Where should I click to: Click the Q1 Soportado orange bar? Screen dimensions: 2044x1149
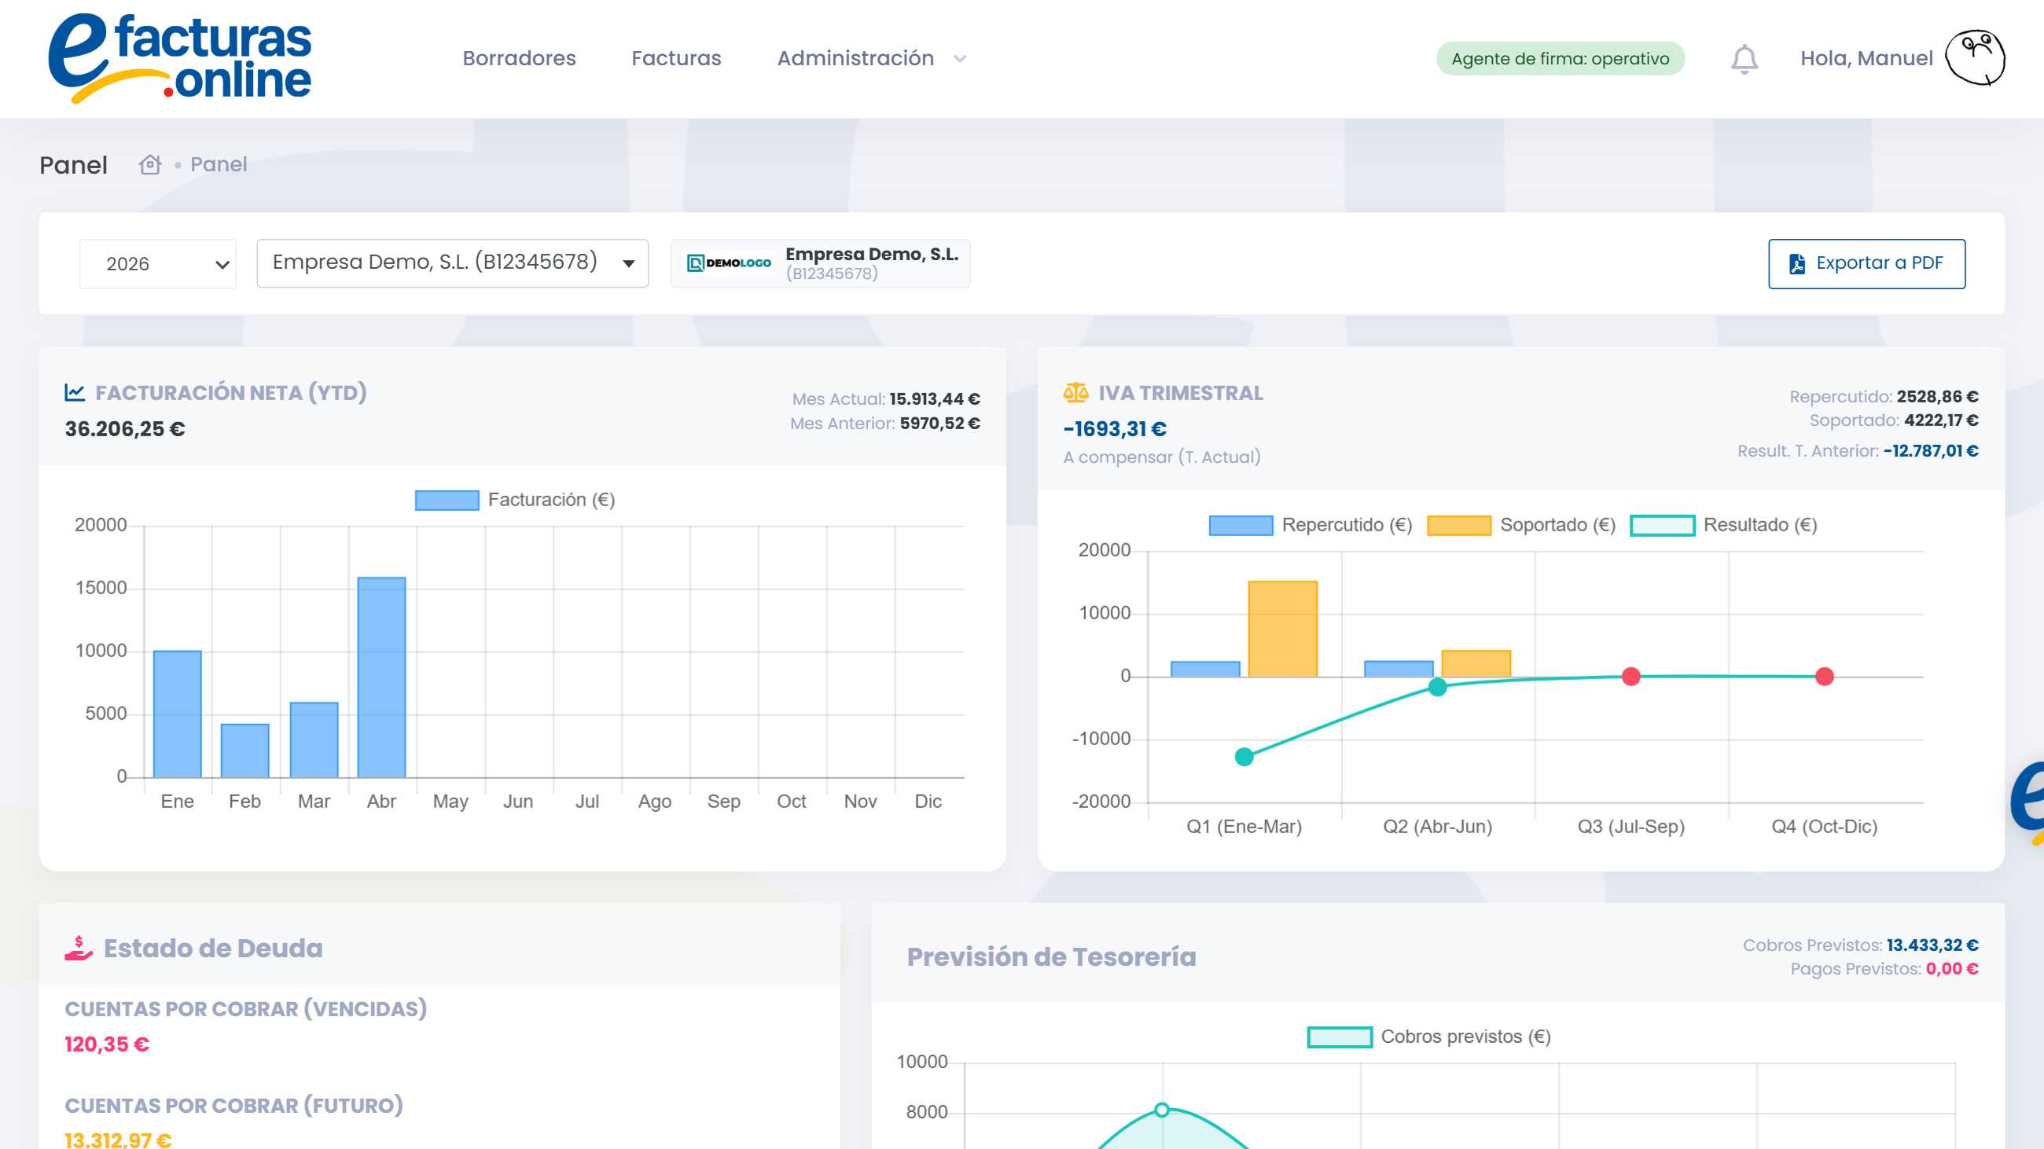[1283, 629]
